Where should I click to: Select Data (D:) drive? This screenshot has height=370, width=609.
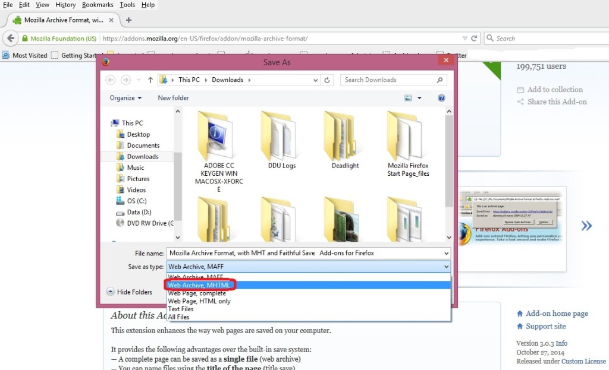point(134,212)
